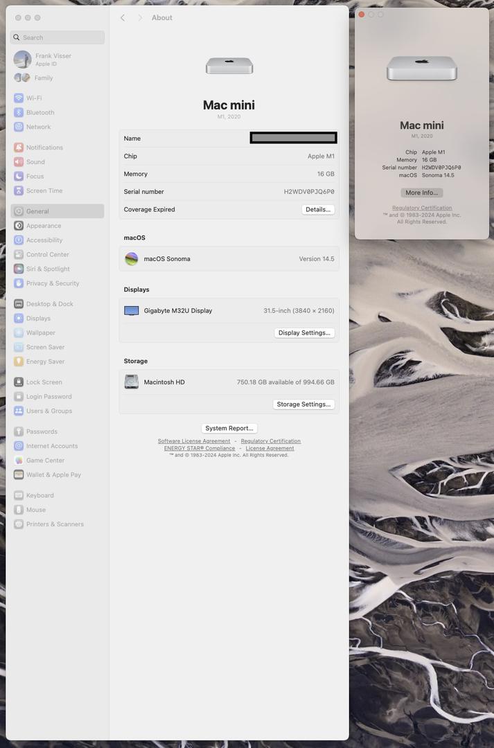Click the Coverage Details button

pos(318,210)
